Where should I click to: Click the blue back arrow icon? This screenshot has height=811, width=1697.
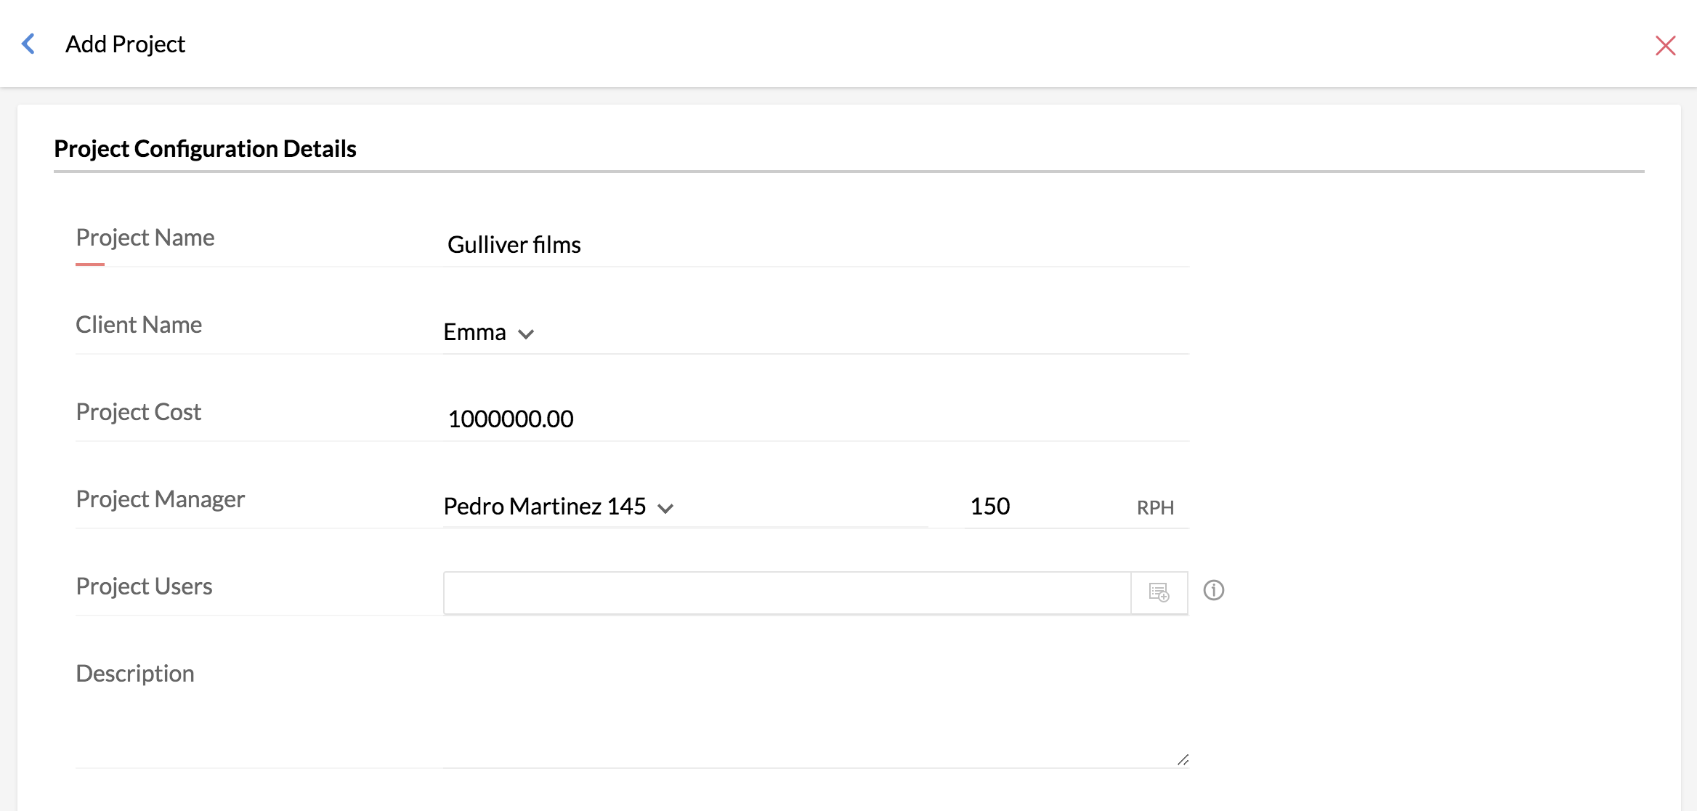[x=28, y=44]
